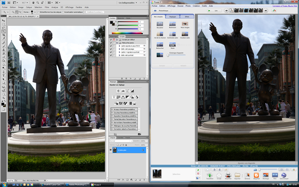Add a star to the photo
The image size is (299, 187).
208,169
